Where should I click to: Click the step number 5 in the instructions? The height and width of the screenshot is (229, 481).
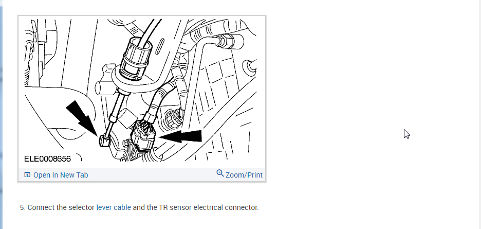(x=23, y=207)
